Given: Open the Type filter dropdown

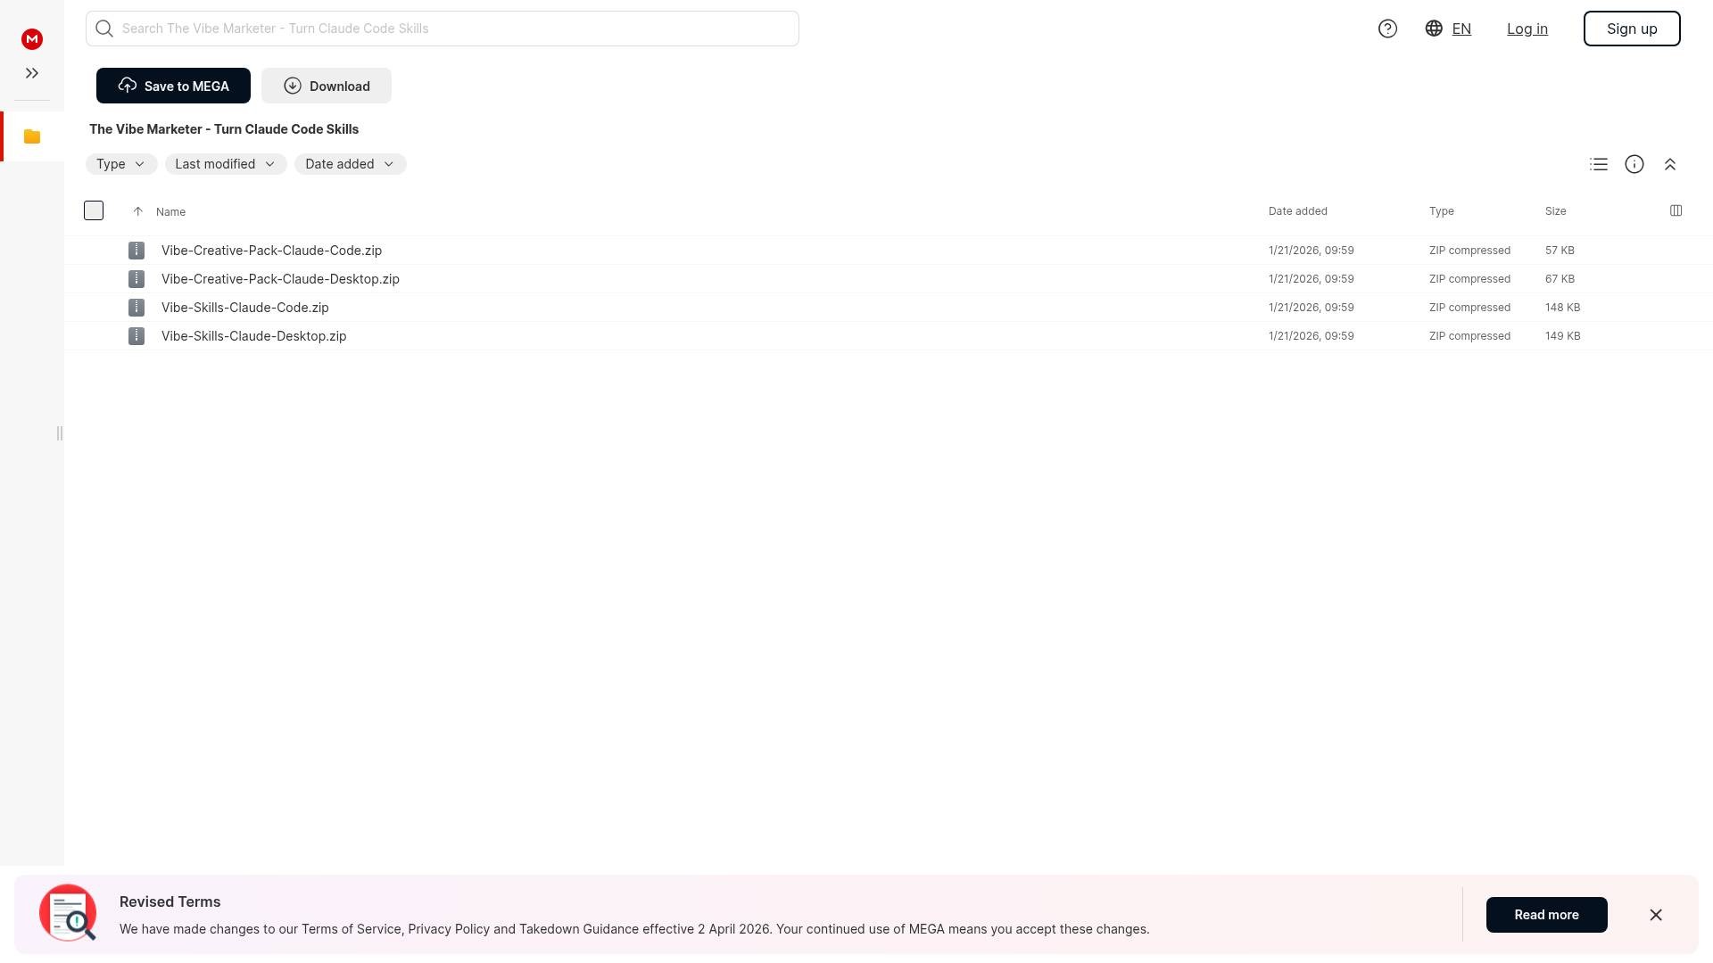Looking at the screenshot, I should tap(121, 164).
